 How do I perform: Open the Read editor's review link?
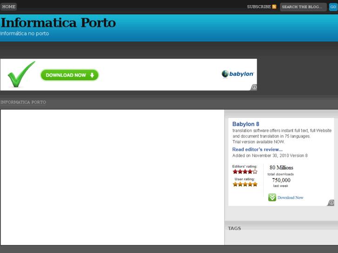coord(257,149)
